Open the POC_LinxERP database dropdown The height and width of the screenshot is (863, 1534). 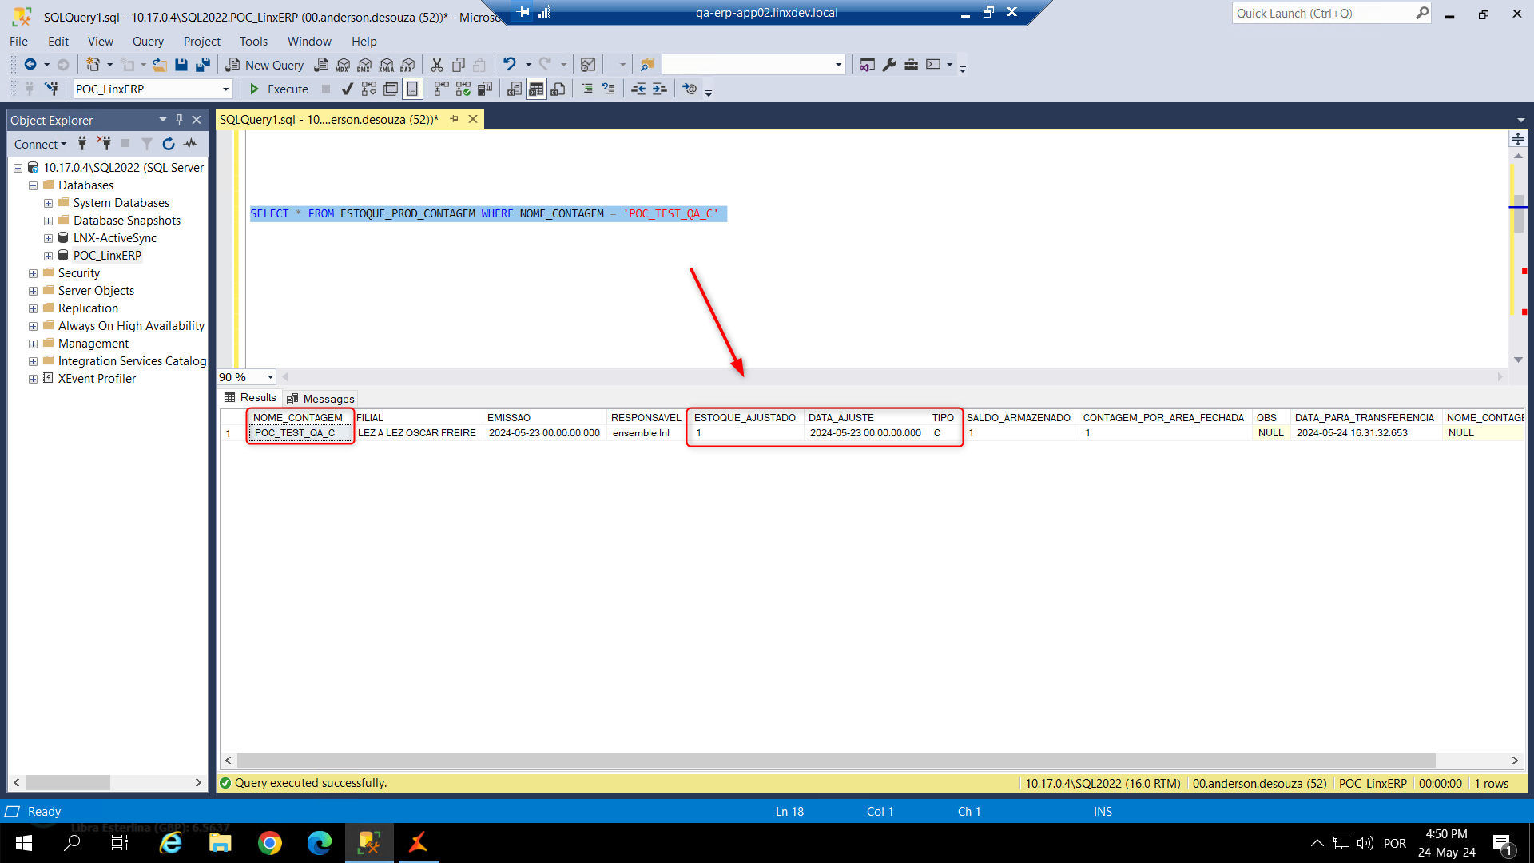(225, 89)
